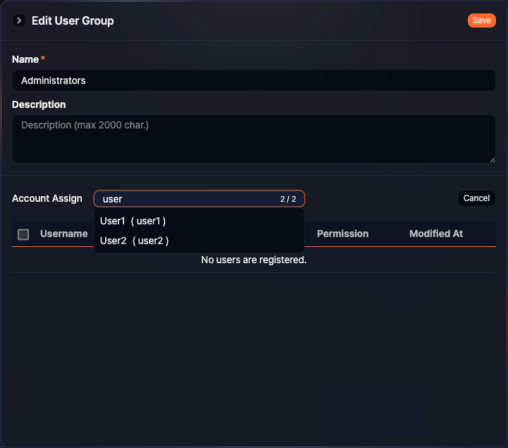This screenshot has width=508, height=448.
Task: Click the Description label
Action: 39,104
